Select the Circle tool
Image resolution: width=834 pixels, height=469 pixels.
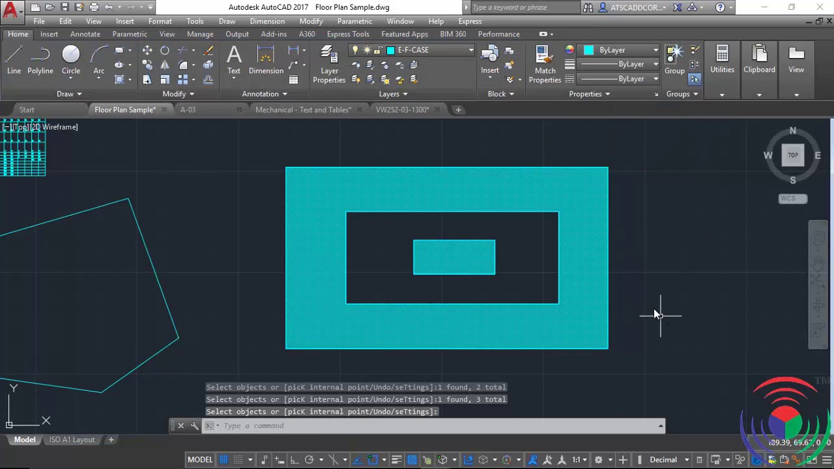click(71, 60)
